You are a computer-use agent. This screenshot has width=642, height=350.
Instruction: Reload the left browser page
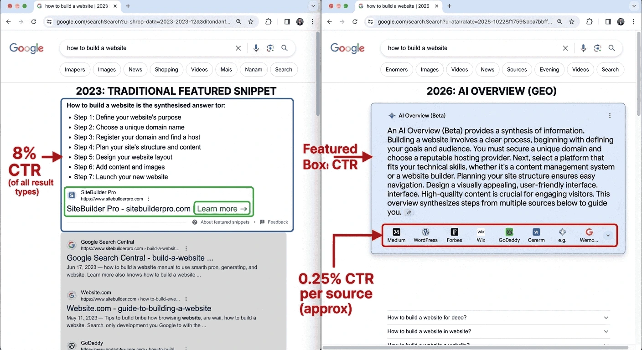coord(34,21)
